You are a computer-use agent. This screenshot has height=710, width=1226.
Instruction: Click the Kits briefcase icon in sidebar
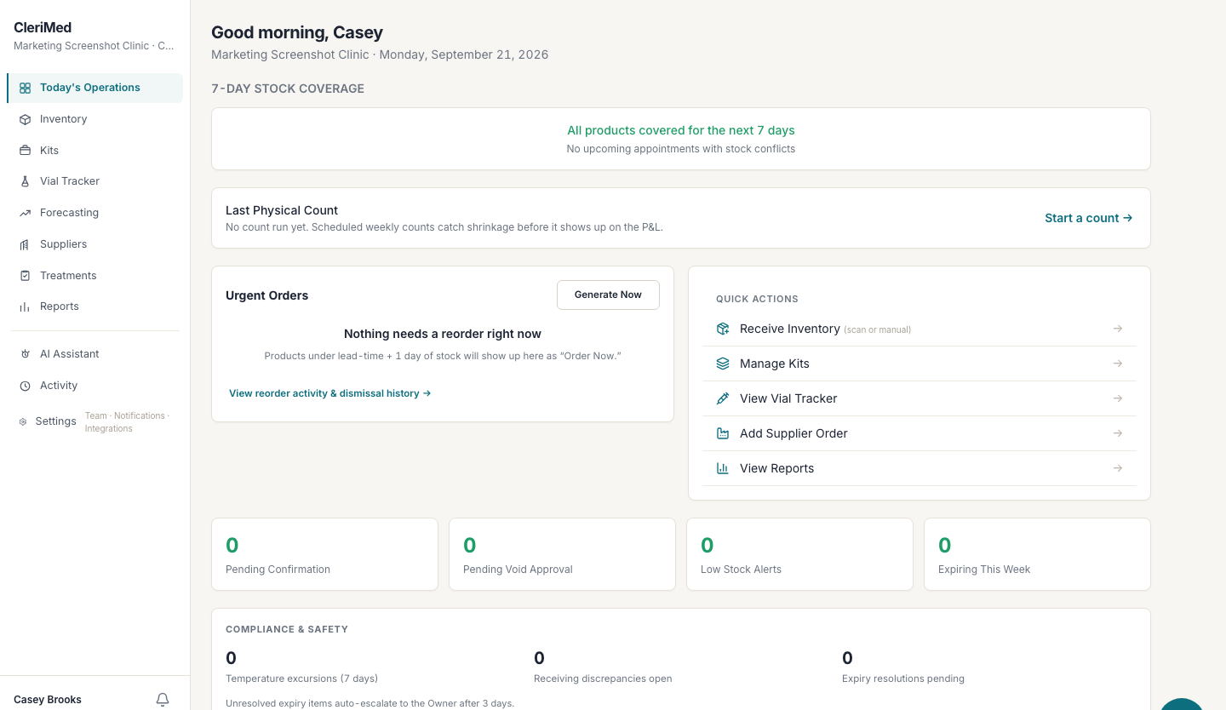coord(25,151)
